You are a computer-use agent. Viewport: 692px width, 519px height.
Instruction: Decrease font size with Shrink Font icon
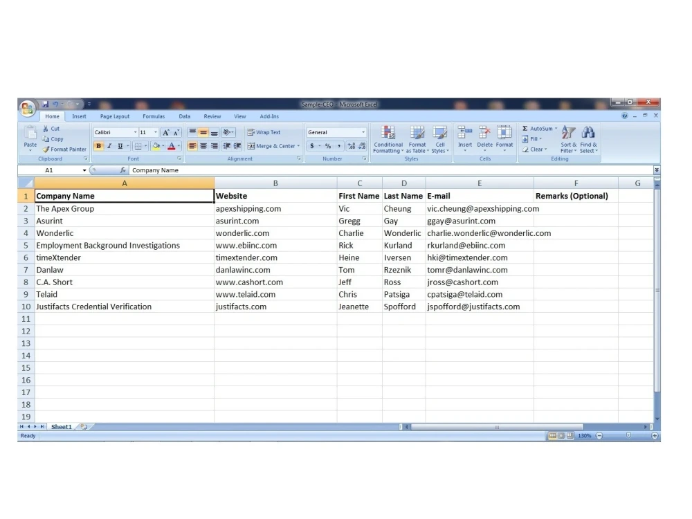[x=176, y=132]
